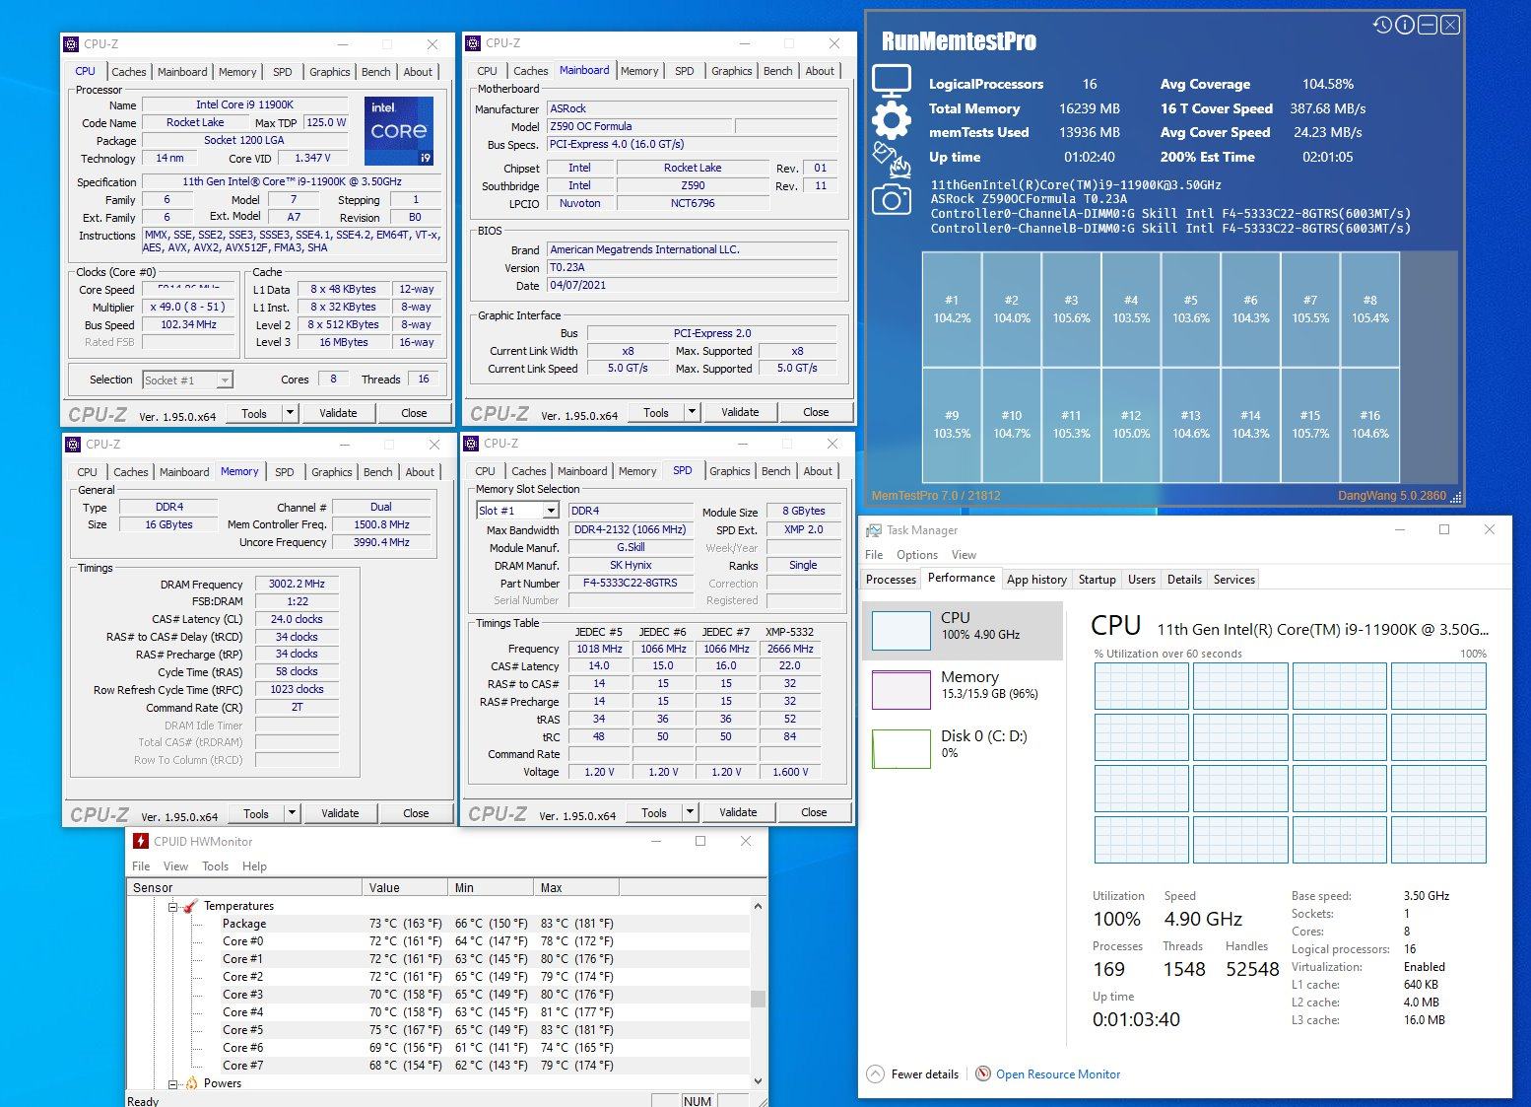The width and height of the screenshot is (1531, 1107).
Task: Open Resource Monitor link
Action: tap(1058, 1074)
